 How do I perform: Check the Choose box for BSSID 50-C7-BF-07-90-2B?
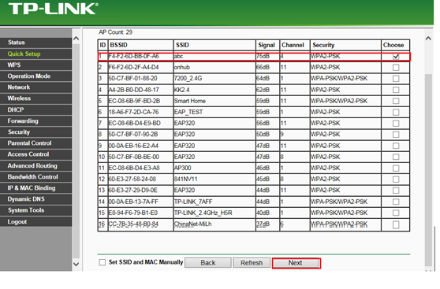coord(396,135)
